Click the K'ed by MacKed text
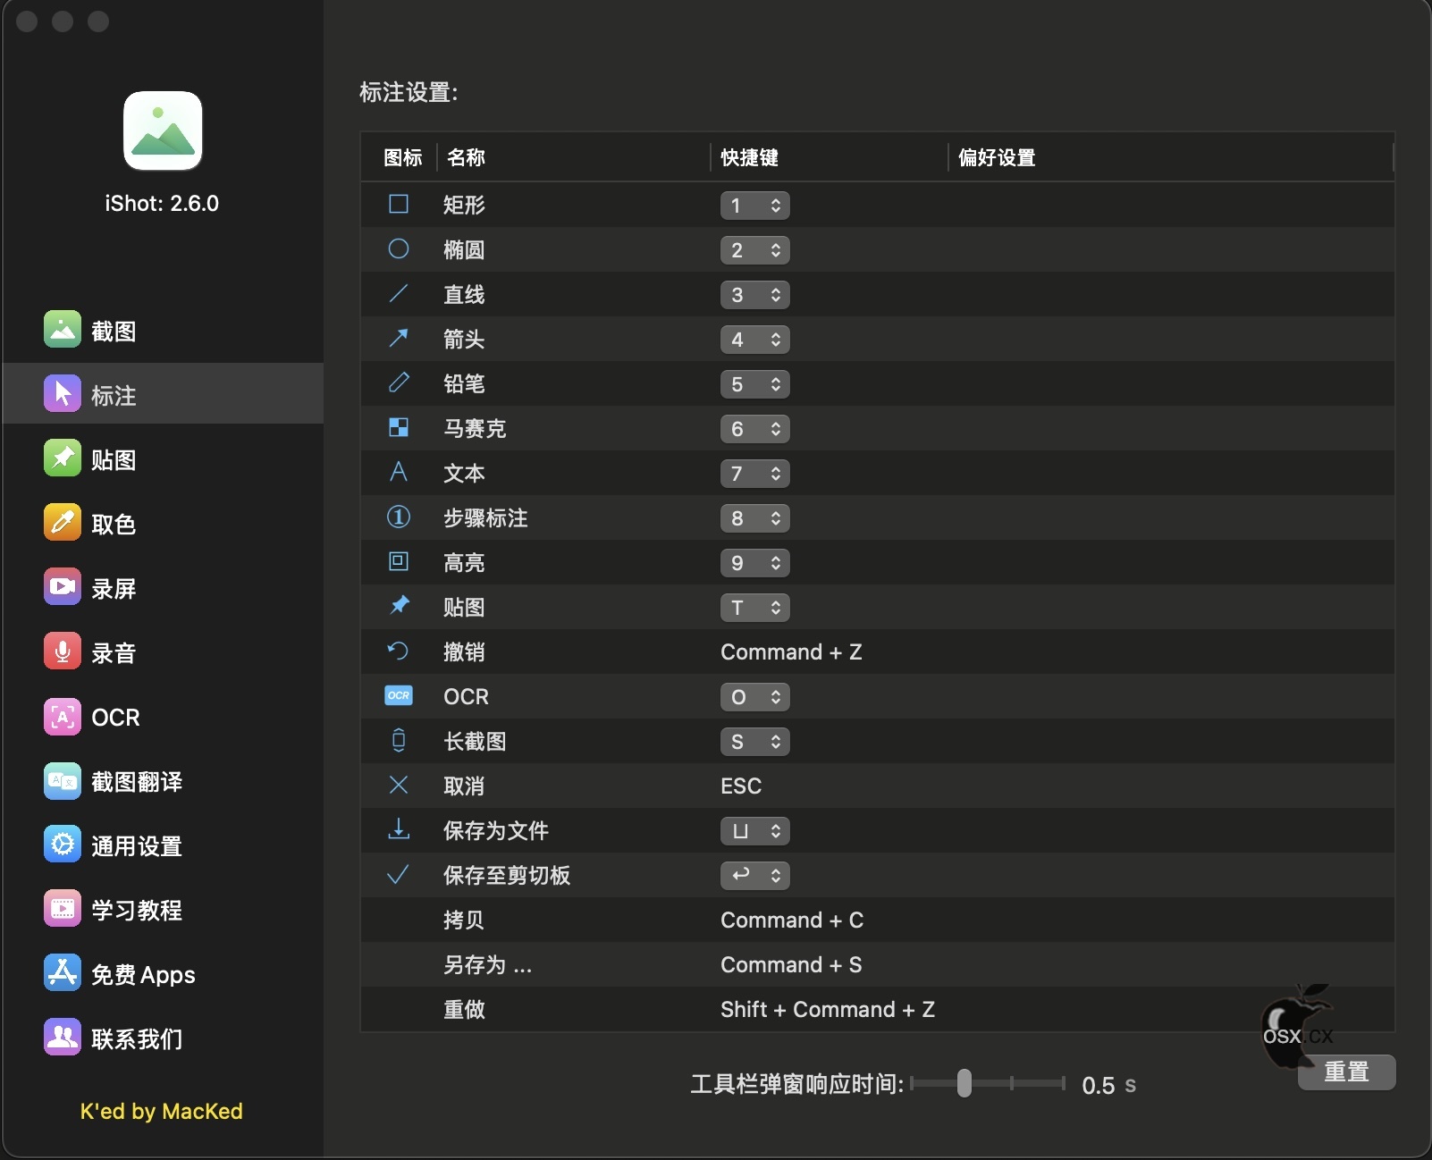1432x1160 pixels. pos(162,1111)
